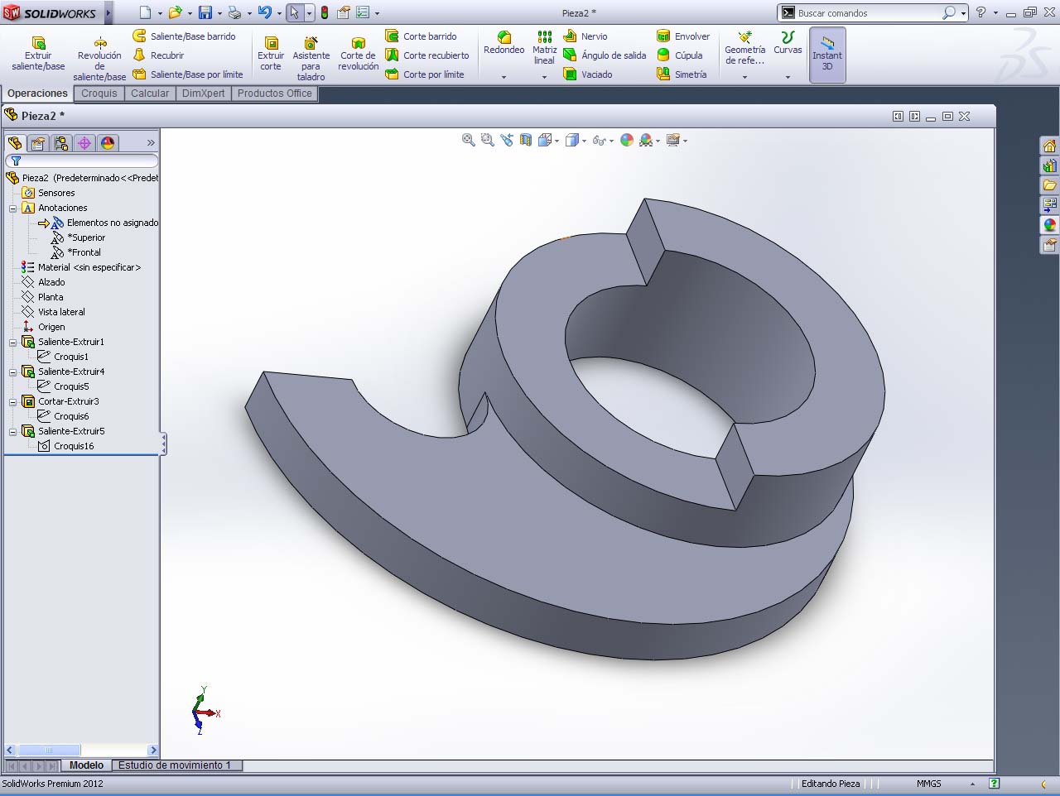Expand the Curvas dropdown arrow

click(788, 77)
